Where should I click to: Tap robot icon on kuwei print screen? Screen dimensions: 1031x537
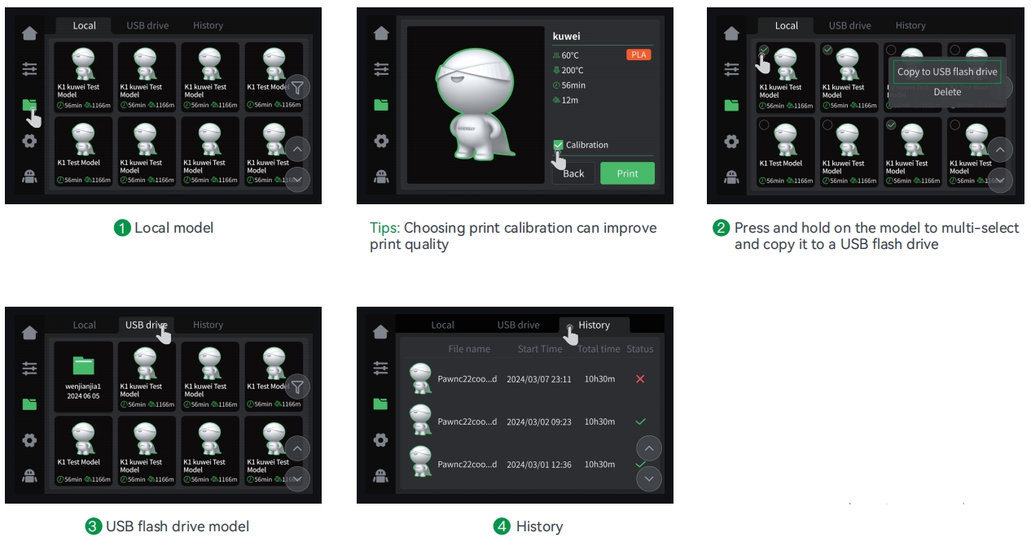pyautogui.click(x=381, y=176)
